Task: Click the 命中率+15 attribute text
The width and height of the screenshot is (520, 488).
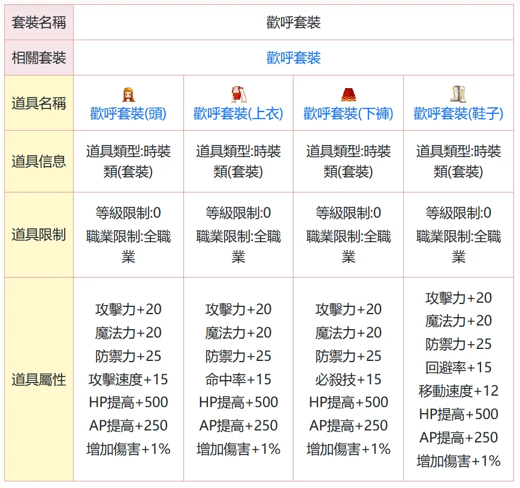Action: pos(238,379)
